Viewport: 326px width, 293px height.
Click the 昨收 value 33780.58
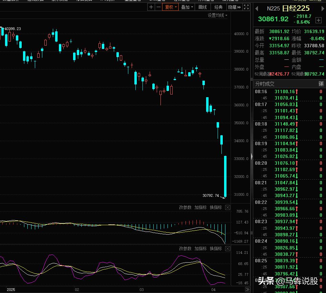[314, 46]
